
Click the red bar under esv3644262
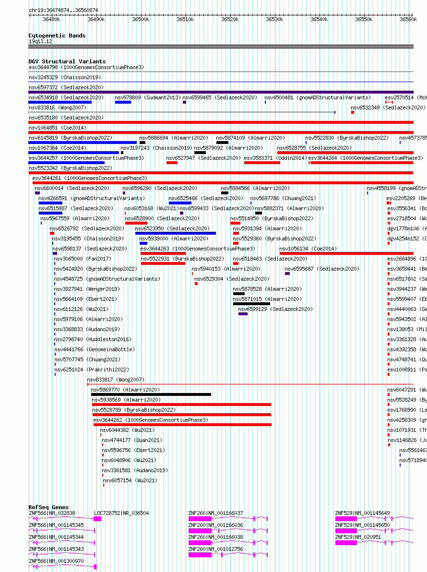(182, 425)
